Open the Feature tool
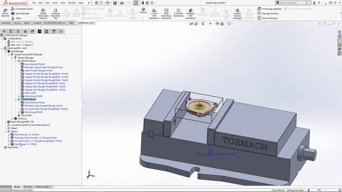Viewport: 342px width, 192px height. (x=143, y=11)
